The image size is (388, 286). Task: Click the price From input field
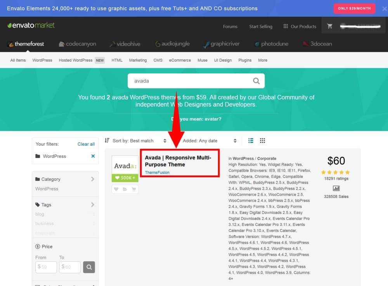tap(46, 267)
